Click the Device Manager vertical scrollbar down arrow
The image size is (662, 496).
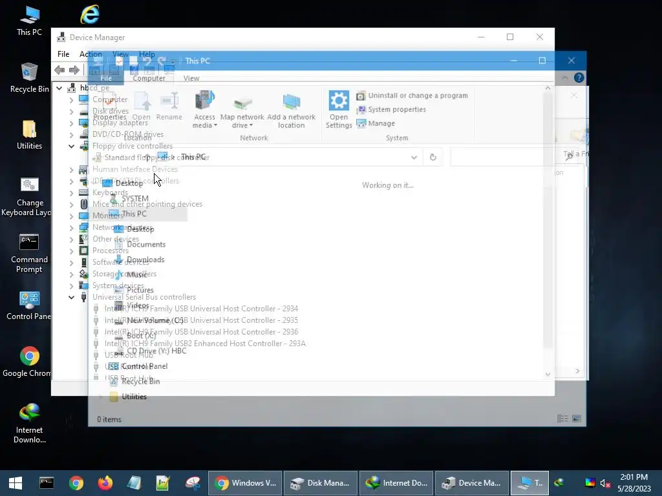click(548, 374)
